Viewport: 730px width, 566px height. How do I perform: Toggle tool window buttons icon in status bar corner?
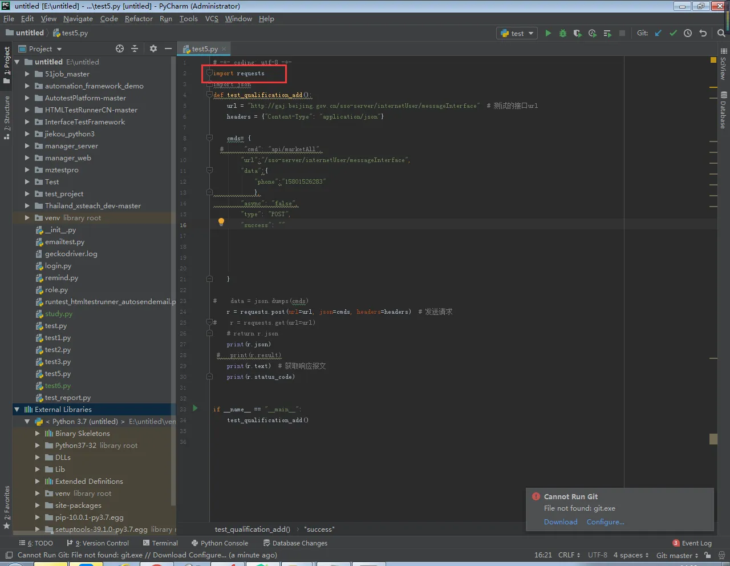(9, 555)
